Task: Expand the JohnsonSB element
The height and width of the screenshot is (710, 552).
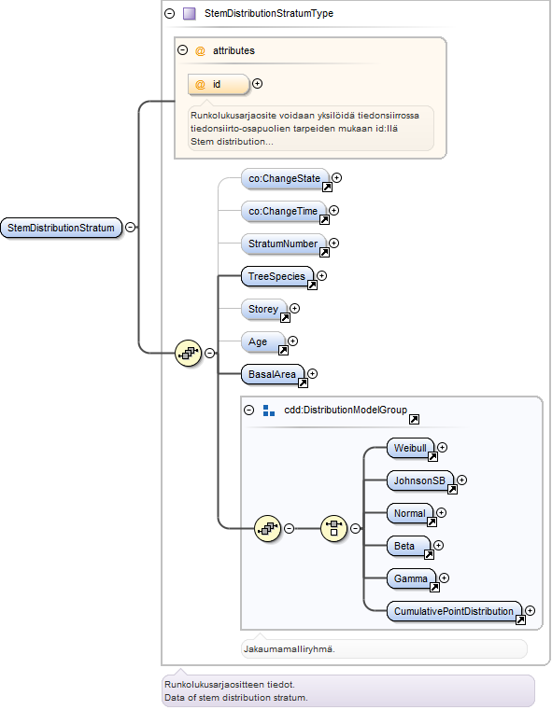Action: pyautogui.click(x=461, y=480)
